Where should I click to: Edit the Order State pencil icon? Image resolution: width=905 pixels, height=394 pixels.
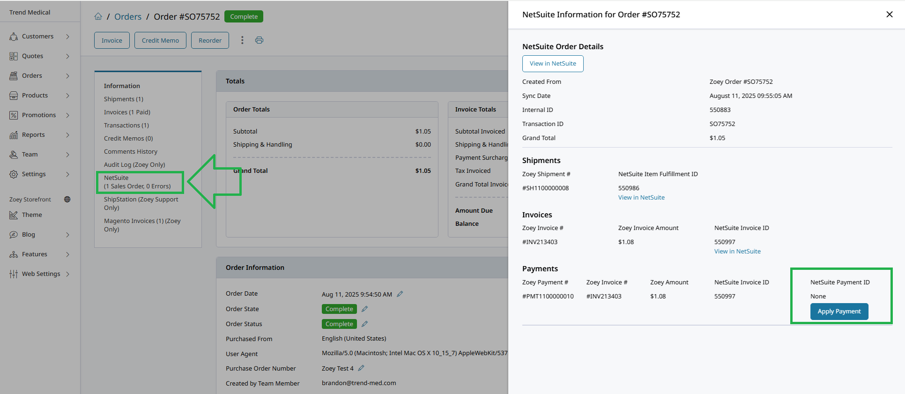pyautogui.click(x=364, y=309)
